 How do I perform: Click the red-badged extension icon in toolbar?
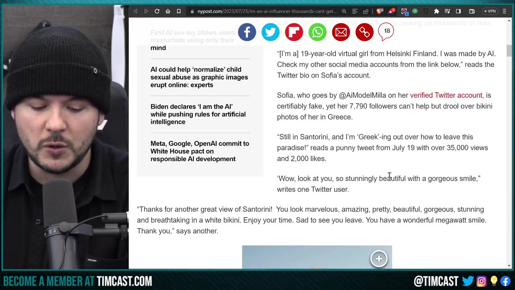[404, 11]
